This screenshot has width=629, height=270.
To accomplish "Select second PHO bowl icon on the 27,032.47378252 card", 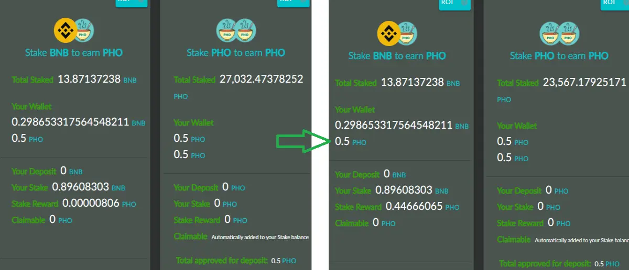I will tap(245, 30).
